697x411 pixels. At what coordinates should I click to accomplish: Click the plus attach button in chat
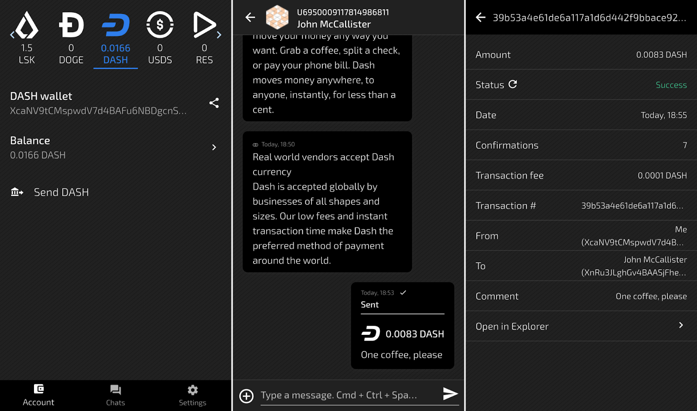247,396
